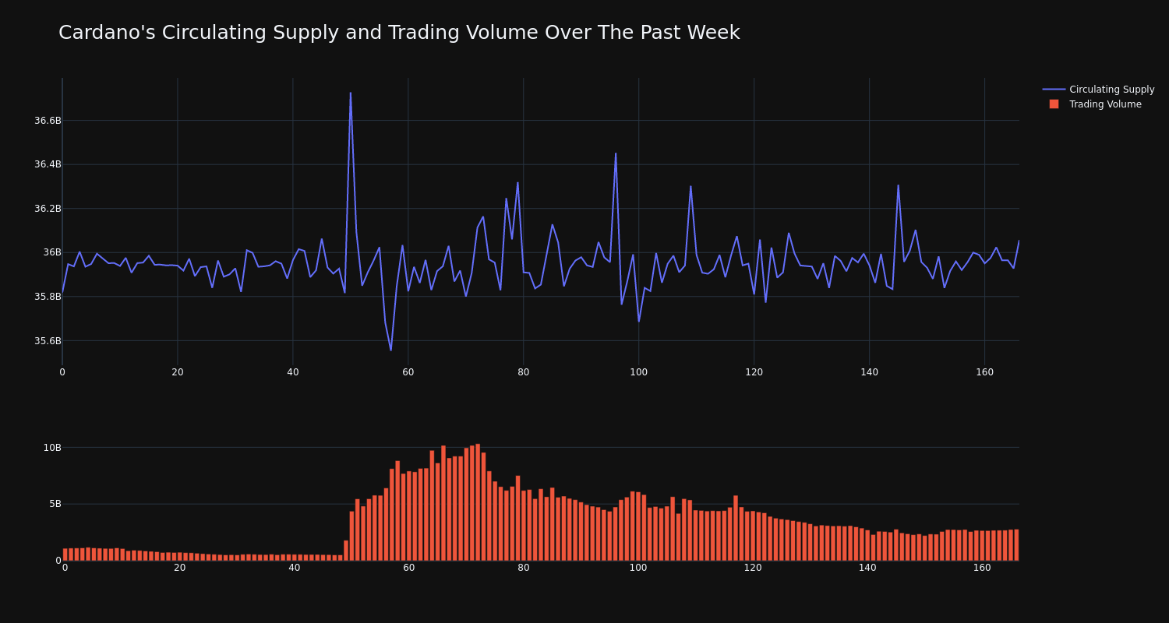Click the 36.4B y-axis label
This screenshot has width=1169, height=623.
48,164
